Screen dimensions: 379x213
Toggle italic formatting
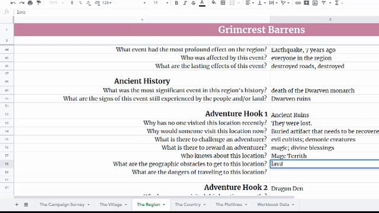[185, 3]
